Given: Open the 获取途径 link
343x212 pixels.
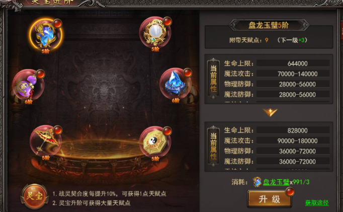Looking at the screenshot, I should pyautogui.click(x=317, y=202).
